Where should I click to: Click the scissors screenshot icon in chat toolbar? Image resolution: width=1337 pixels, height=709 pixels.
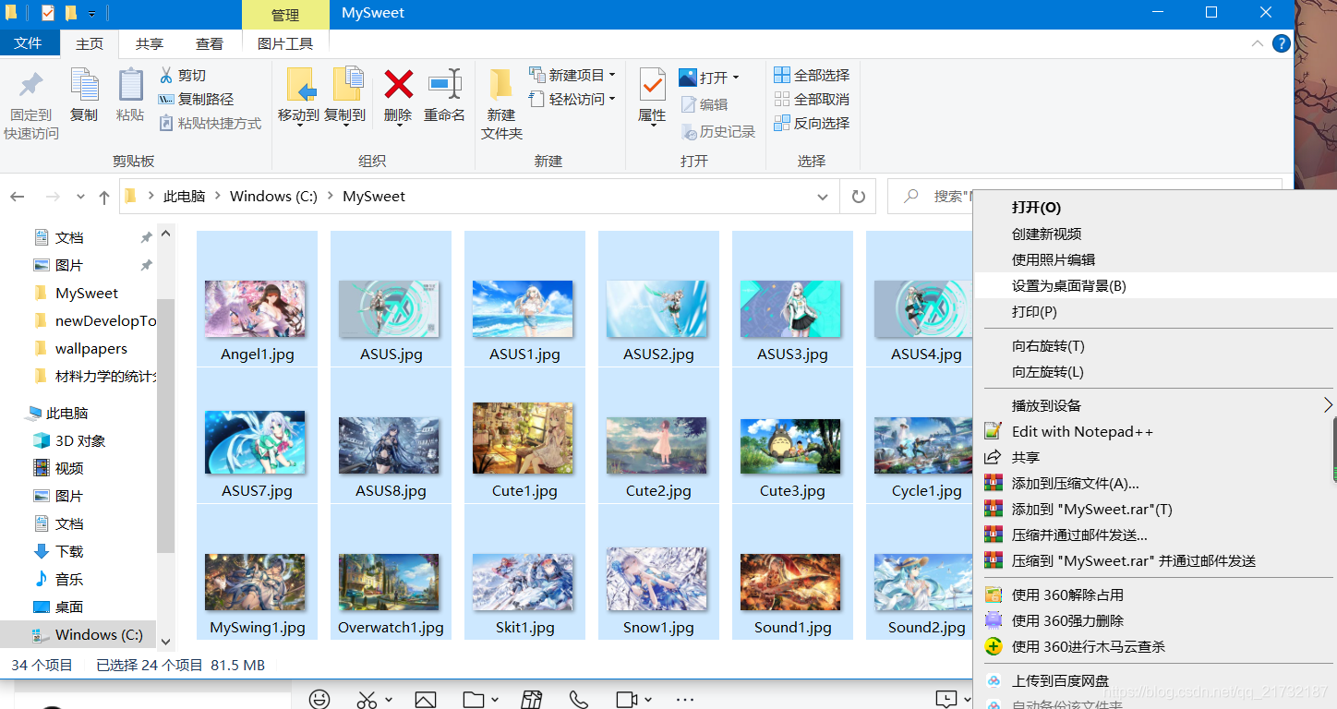(x=367, y=699)
